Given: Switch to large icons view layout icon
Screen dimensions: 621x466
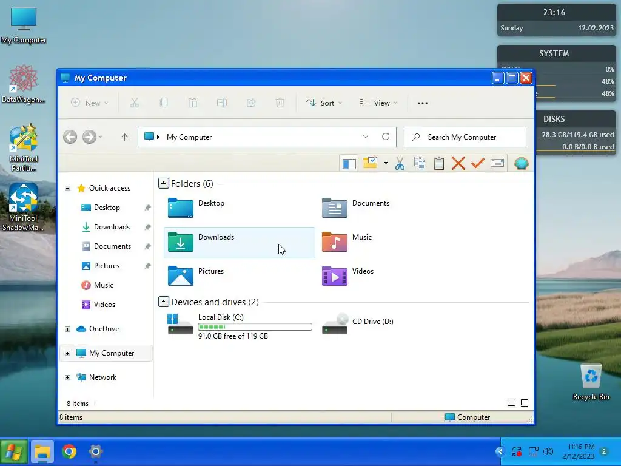Looking at the screenshot, I should pyautogui.click(x=525, y=403).
